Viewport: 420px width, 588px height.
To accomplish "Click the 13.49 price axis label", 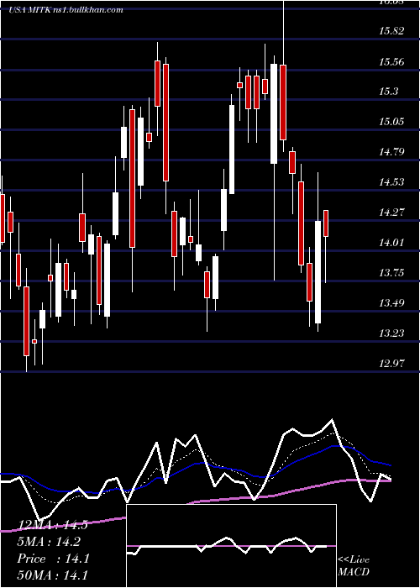I will pyautogui.click(x=391, y=303).
